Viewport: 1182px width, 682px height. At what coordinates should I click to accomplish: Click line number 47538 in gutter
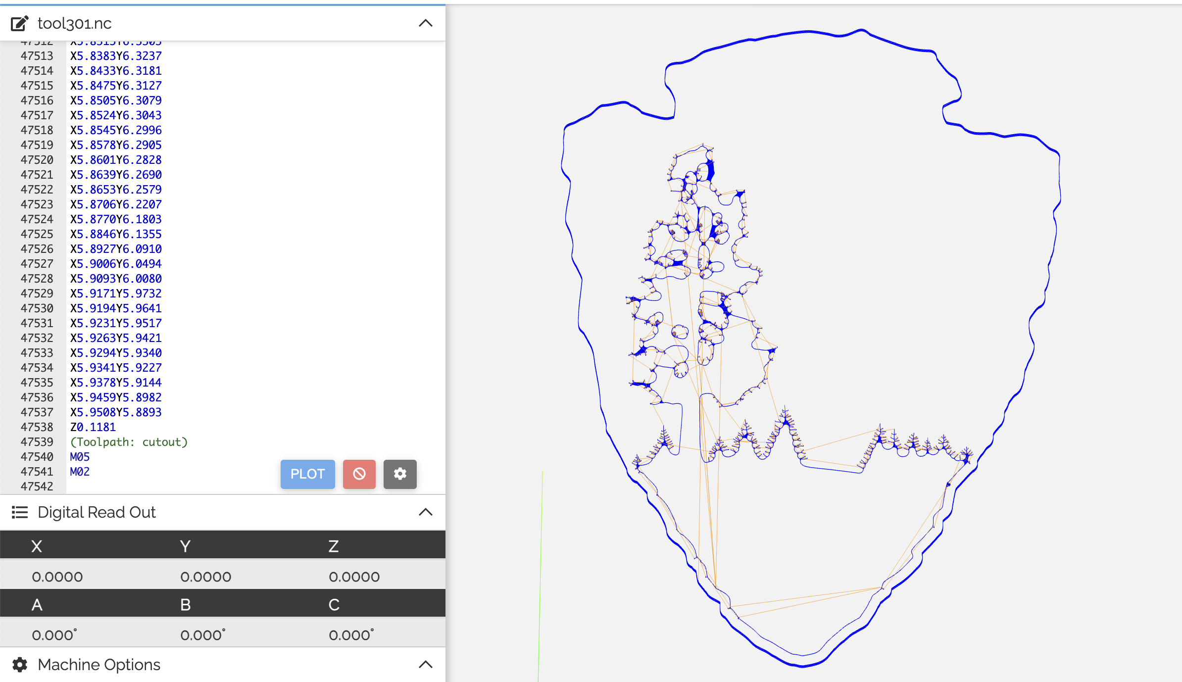(37, 427)
